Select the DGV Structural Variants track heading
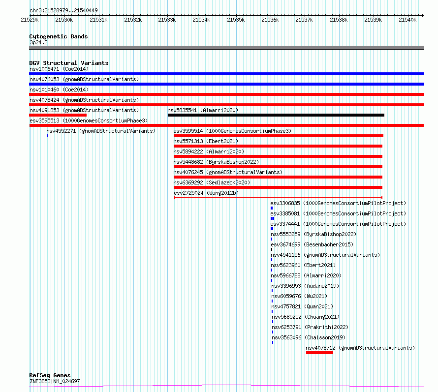The image size is (438, 392). (69, 63)
